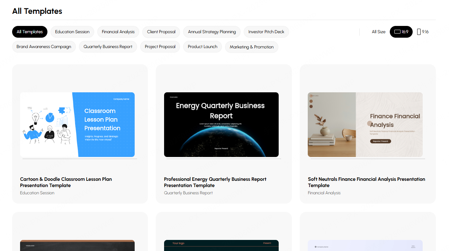Filter by Quarterly Business Report
Screen dimensions: 449x251
pos(108,46)
